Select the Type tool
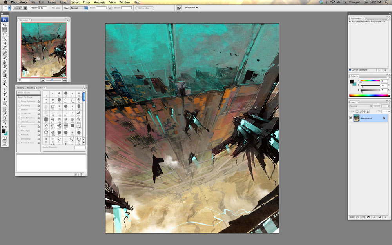Screen dimensions: 392x245 click(x=4, y=94)
